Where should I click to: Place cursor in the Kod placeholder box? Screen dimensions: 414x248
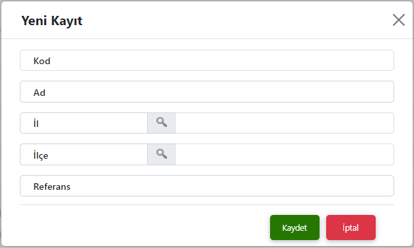[x=207, y=60]
